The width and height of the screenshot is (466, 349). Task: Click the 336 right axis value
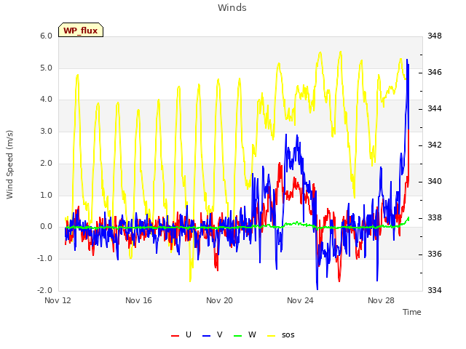tap(435, 254)
